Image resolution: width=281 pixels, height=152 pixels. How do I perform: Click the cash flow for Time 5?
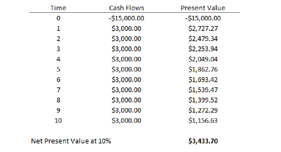(x=126, y=69)
